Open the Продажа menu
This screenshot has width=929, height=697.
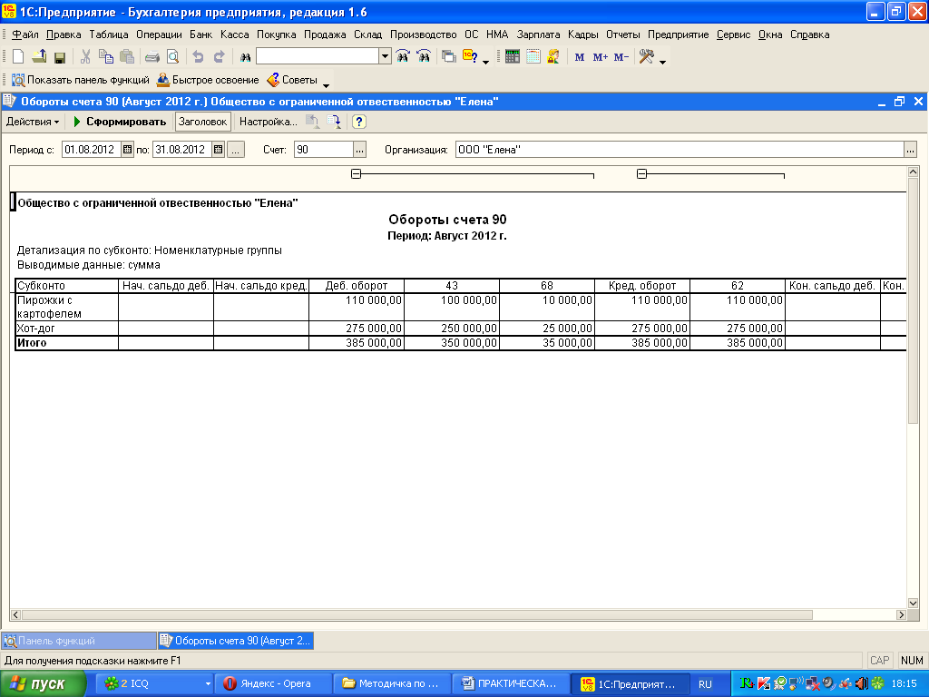325,34
